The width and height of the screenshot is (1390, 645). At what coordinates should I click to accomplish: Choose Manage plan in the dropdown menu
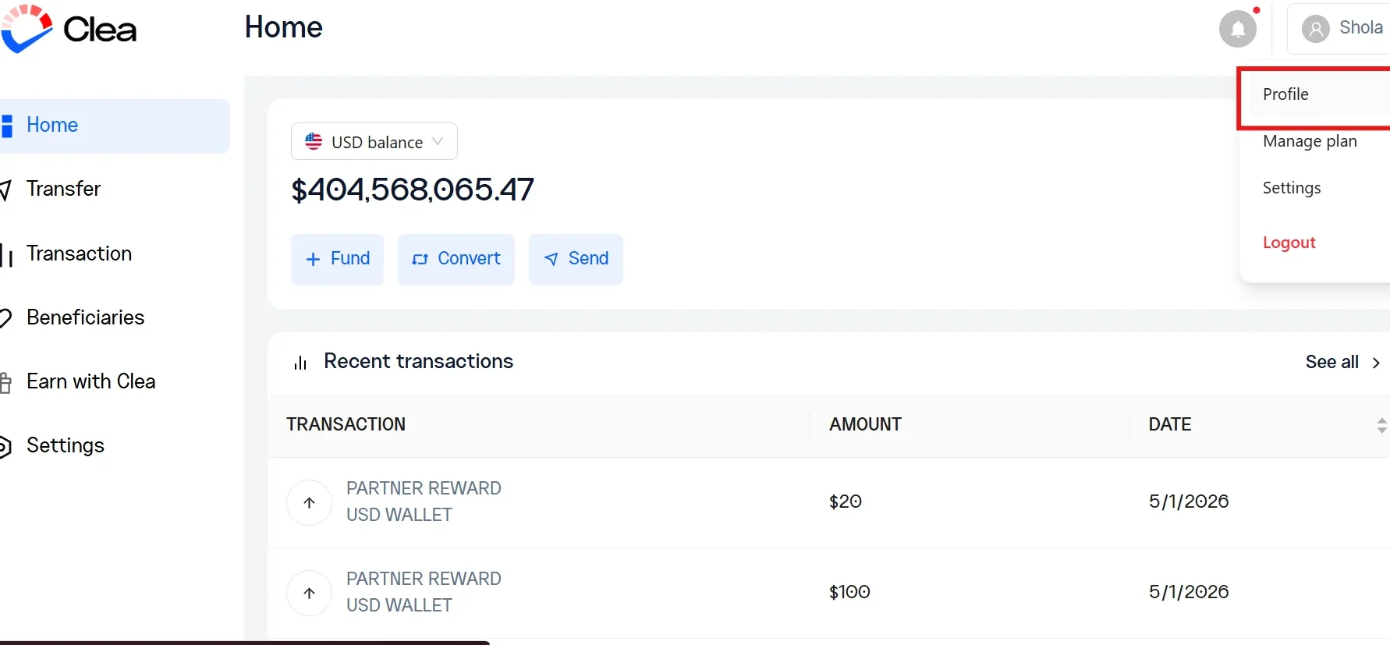click(x=1310, y=141)
